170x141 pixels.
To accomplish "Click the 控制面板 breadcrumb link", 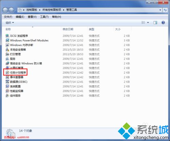I will click(x=32, y=10).
